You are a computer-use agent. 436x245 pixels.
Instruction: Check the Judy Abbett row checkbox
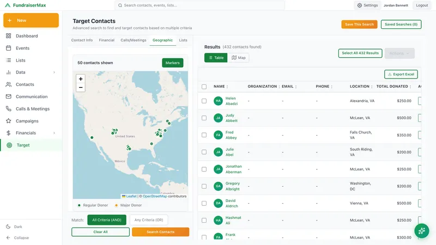(204, 118)
